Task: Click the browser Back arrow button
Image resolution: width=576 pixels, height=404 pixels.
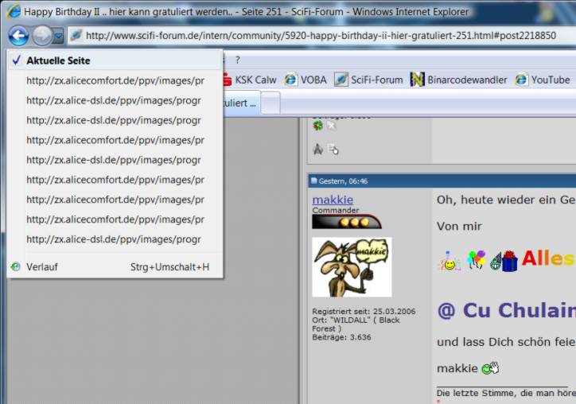Action: 18,36
